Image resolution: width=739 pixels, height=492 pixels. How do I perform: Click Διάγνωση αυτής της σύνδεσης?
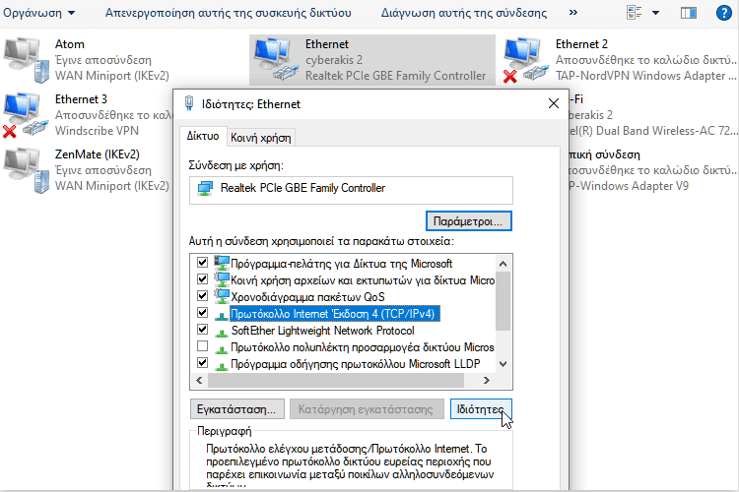(464, 13)
